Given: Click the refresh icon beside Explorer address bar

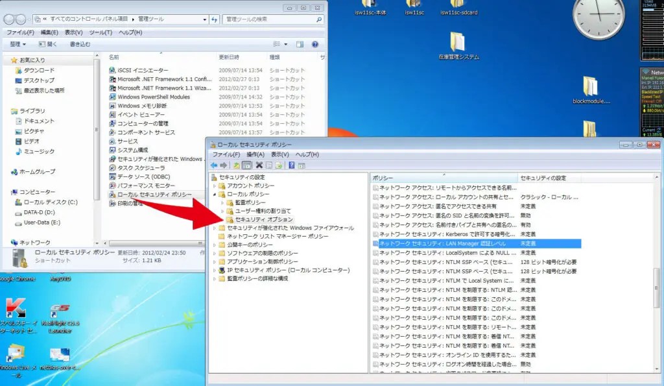Looking at the screenshot, I should coord(214,19).
